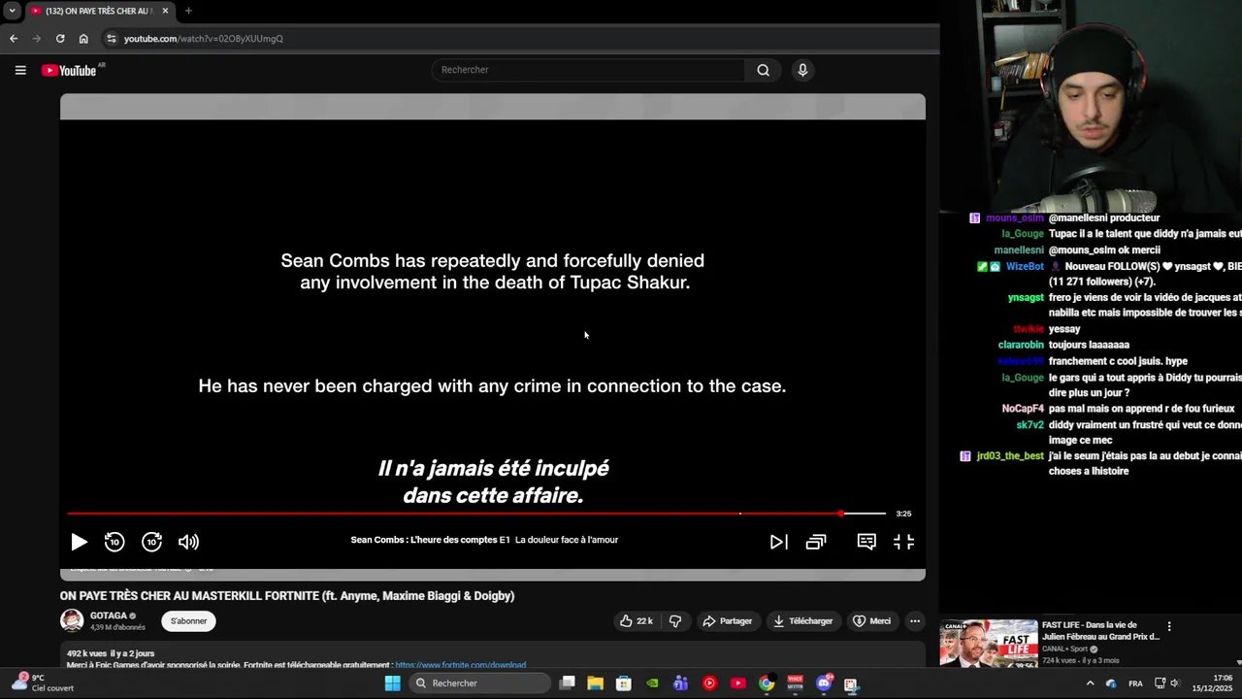Skip forward 10 seconds in the player
This screenshot has width=1242, height=699.
click(x=151, y=542)
